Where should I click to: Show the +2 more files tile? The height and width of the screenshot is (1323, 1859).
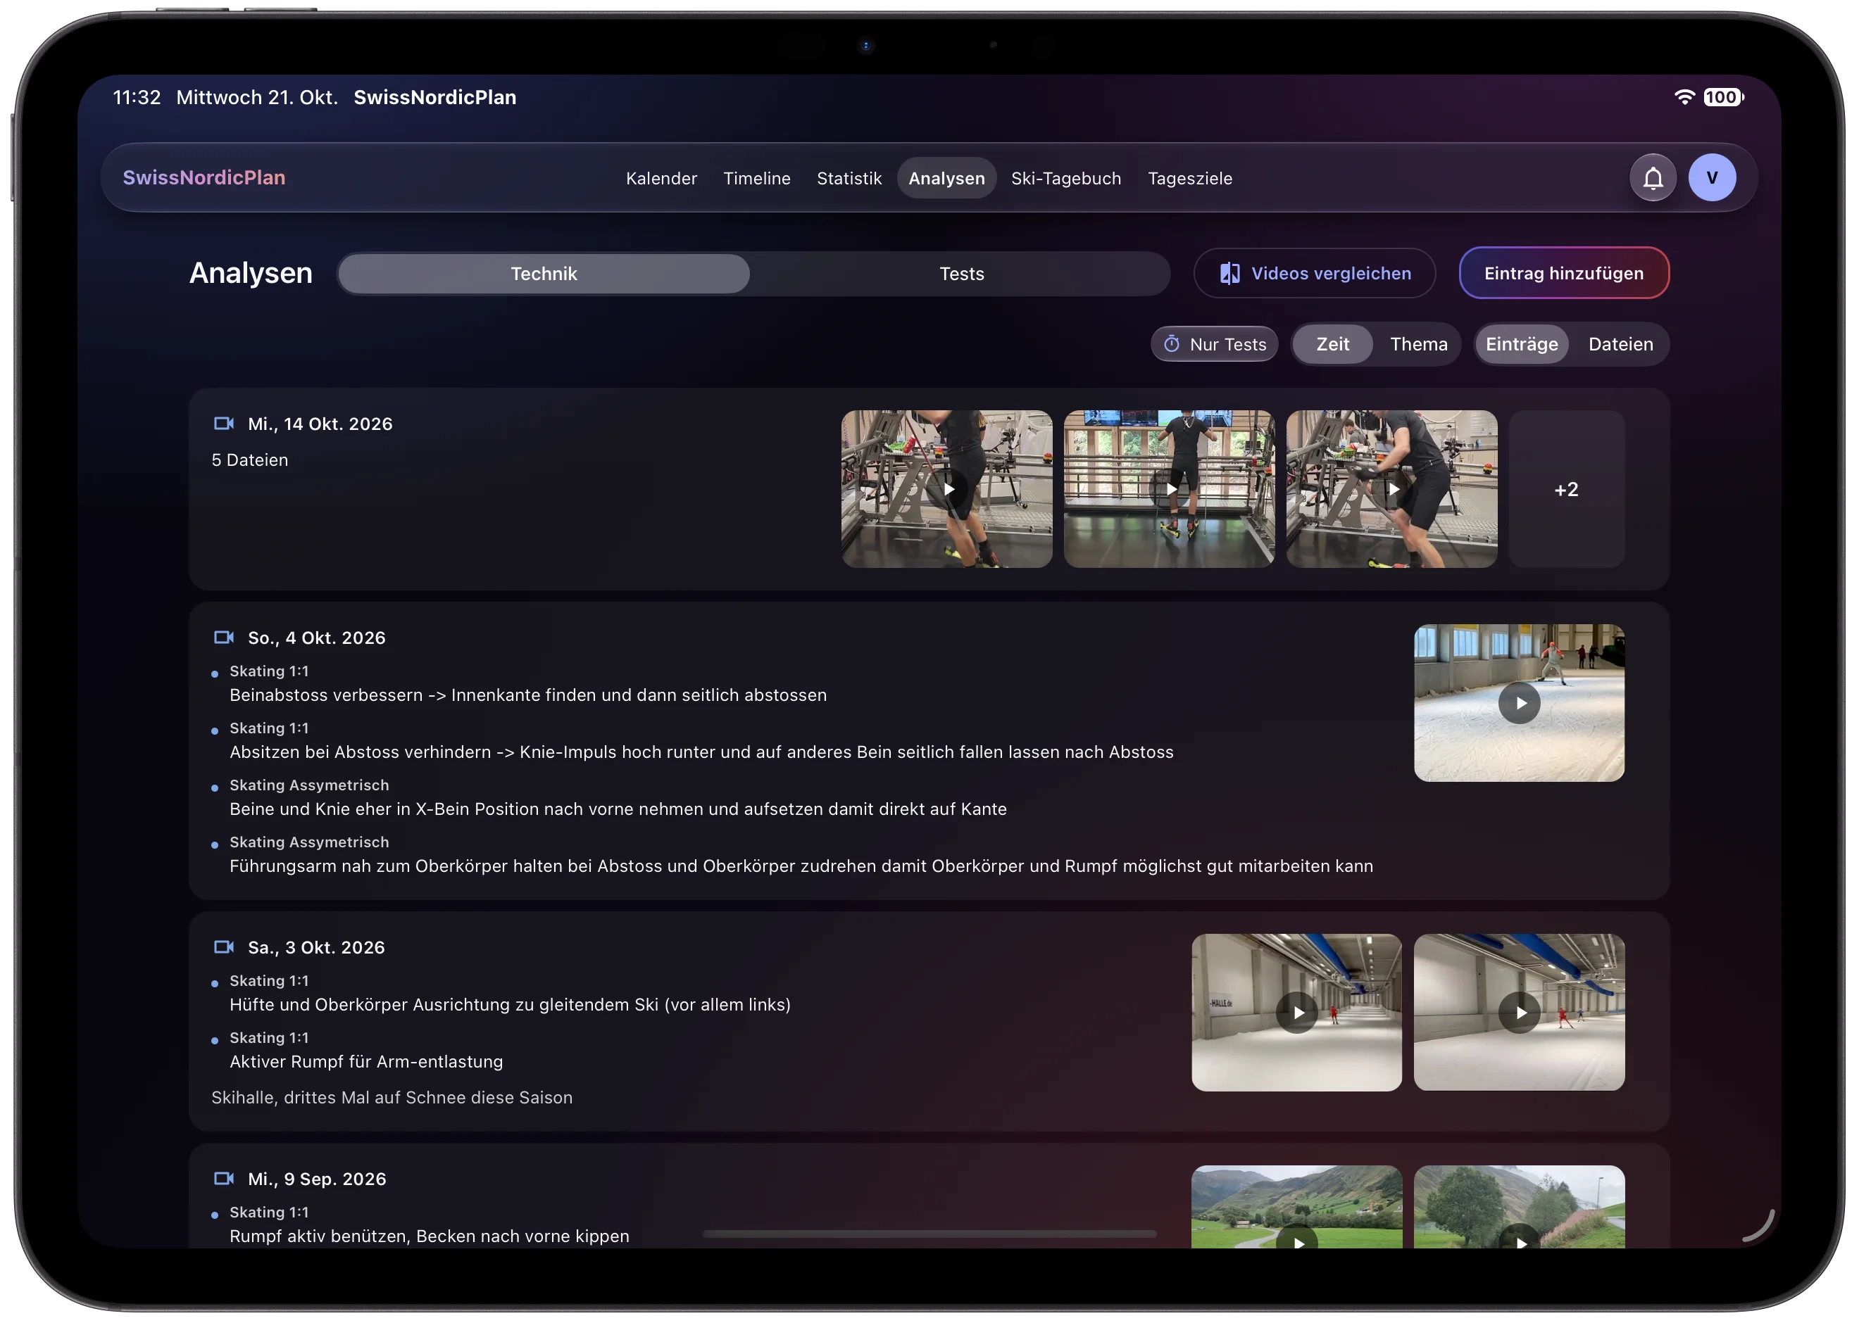(x=1566, y=489)
